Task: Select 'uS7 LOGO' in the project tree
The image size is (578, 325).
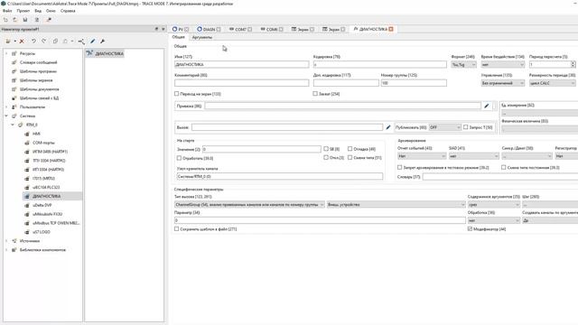Action: pyautogui.click(x=42, y=232)
